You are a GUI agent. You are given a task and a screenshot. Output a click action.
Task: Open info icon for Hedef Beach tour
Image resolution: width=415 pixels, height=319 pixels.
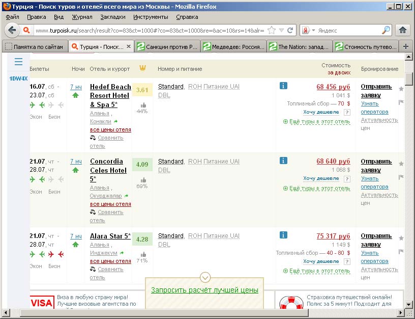pos(283,86)
